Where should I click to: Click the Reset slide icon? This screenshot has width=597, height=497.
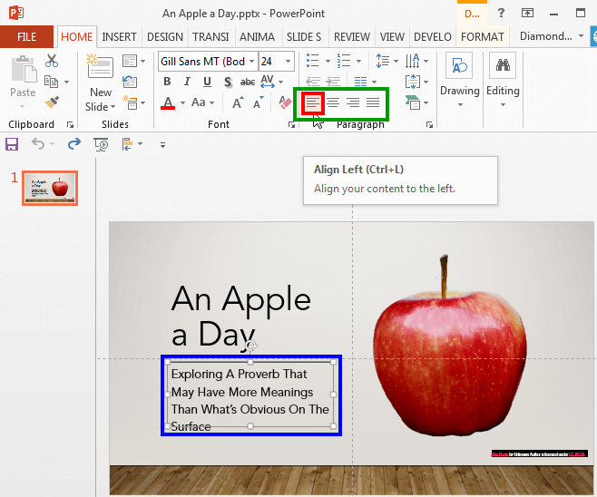129,82
